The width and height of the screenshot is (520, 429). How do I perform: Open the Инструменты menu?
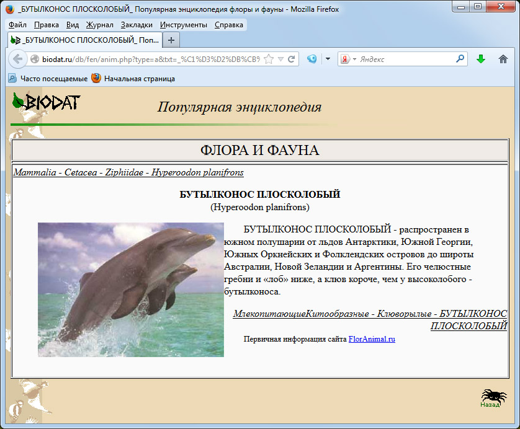click(x=183, y=25)
